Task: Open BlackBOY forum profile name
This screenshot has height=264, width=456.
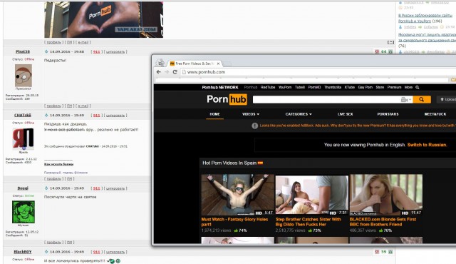Action: click(x=23, y=252)
